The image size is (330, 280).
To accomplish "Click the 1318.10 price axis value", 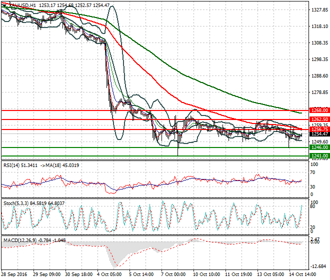I will [319, 26].
